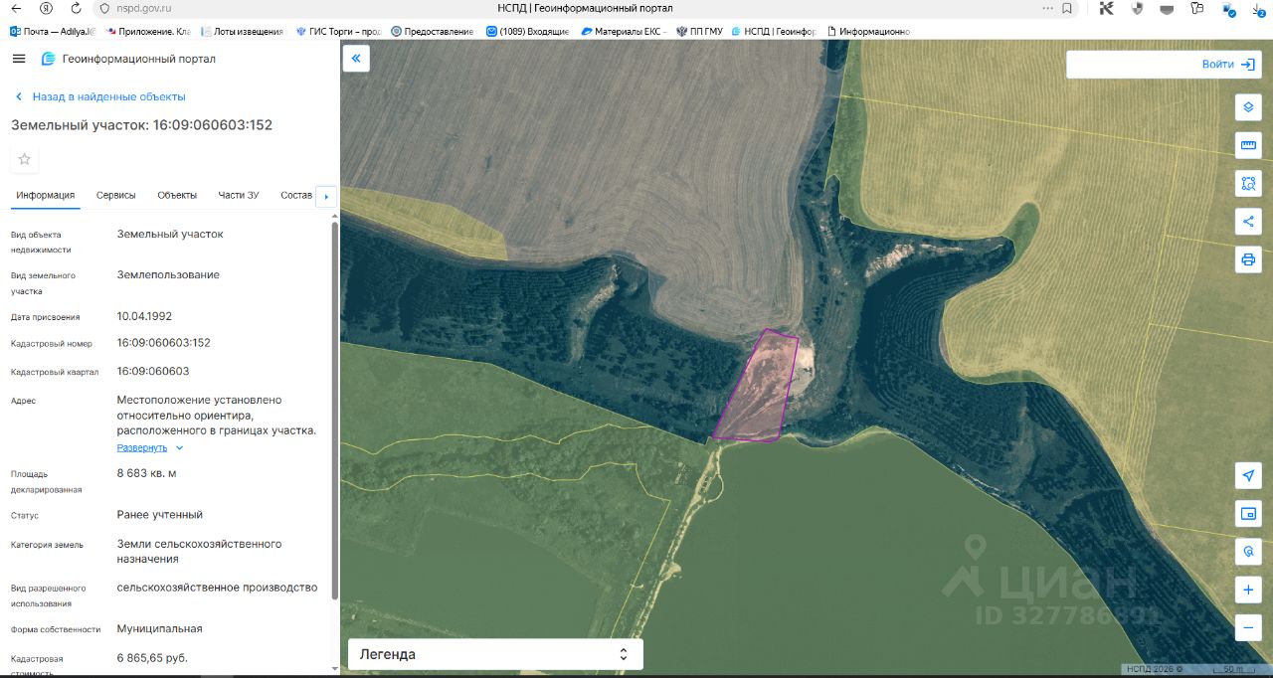Collapse the side panel with the double arrow
Image resolution: width=1273 pixels, height=678 pixels.
[x=356, y=59]
